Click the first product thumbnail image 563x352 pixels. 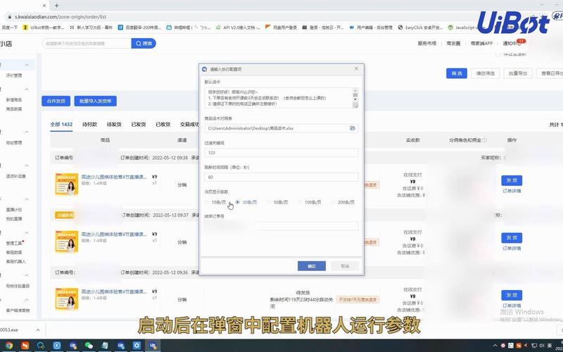click(x=66, y=184)
